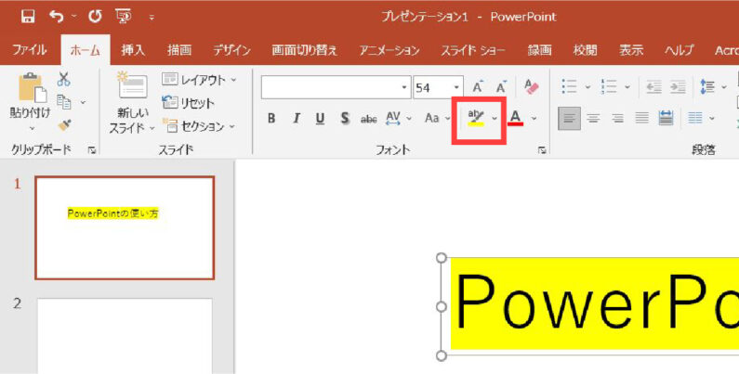Open the スライド ショー tab
This screenshot has width=739, height=374.
point(473,50)
